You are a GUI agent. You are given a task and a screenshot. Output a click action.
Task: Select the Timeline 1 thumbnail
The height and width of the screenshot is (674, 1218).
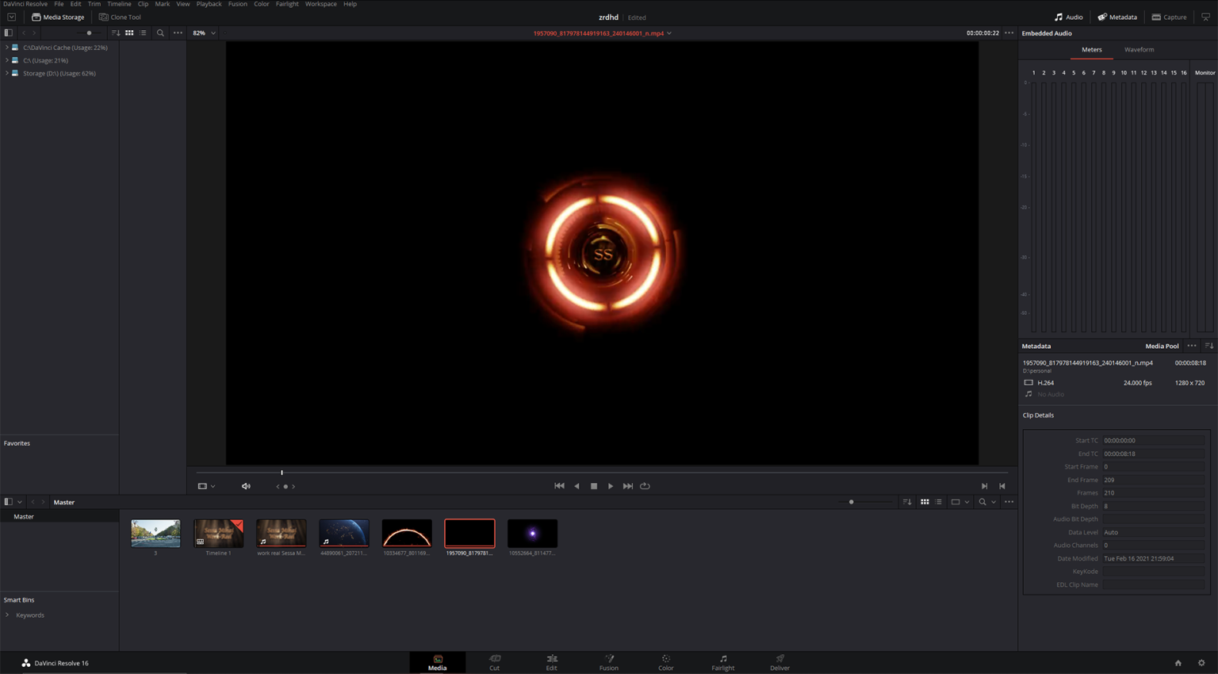point(218,533)
